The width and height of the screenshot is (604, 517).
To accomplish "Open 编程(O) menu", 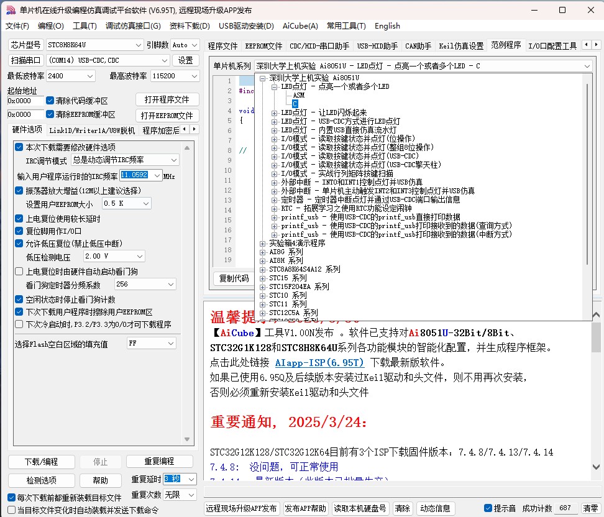I will pyautogui.click(x=50, y=26).
